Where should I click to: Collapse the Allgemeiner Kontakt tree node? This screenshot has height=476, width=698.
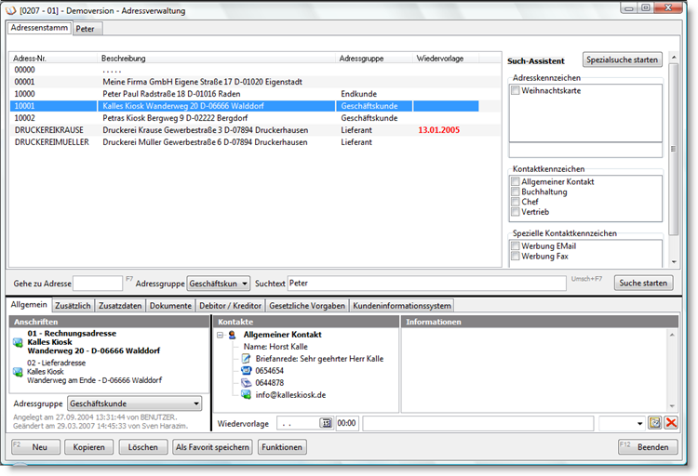(220, 334)
